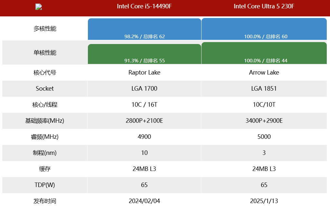Click the 核心代号 row label
This screenshot has width=330, height=206.
click(45, 72)
